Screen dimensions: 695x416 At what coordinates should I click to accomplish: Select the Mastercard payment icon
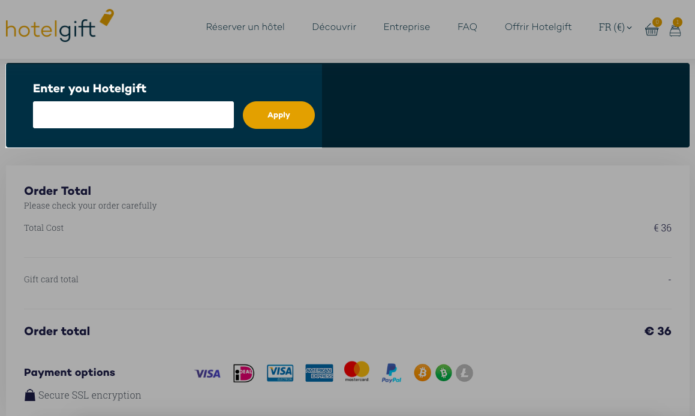357,371
